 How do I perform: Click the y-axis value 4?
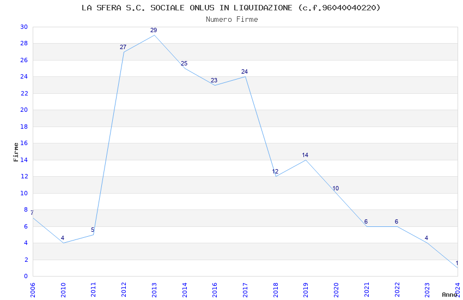[26, 243]
